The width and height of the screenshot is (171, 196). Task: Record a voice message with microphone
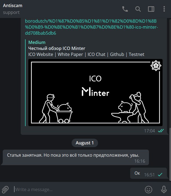coord(164,189)
